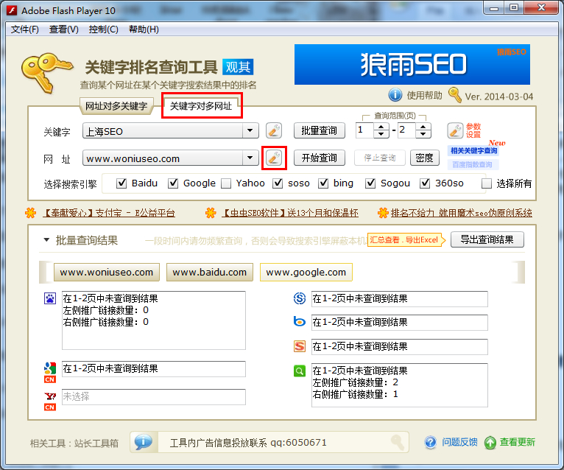Click the edit icon beside the keyword field
This screenshot has height=470, width=564.
coord(273,131)
